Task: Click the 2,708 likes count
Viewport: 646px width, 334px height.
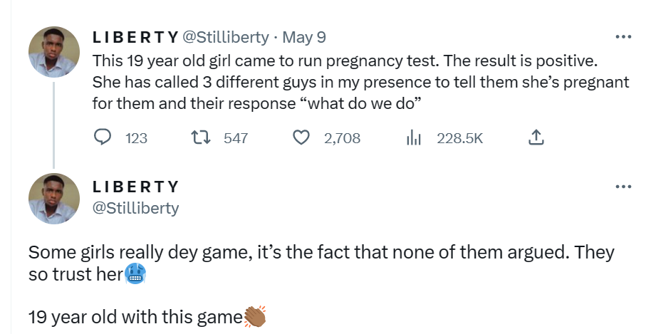Action: tap(342, 138)
